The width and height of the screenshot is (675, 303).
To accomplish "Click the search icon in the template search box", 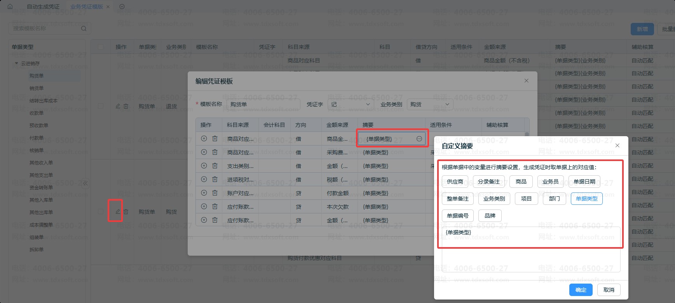I will pos(84,28).
